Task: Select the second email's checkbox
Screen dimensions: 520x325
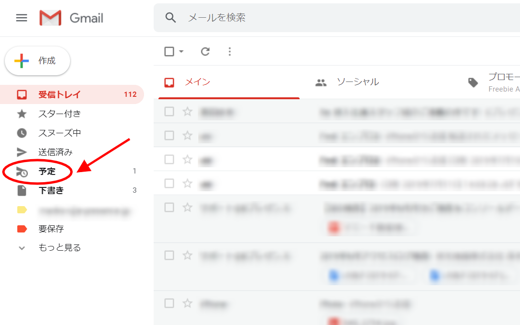Action: (x=169, y=136)
